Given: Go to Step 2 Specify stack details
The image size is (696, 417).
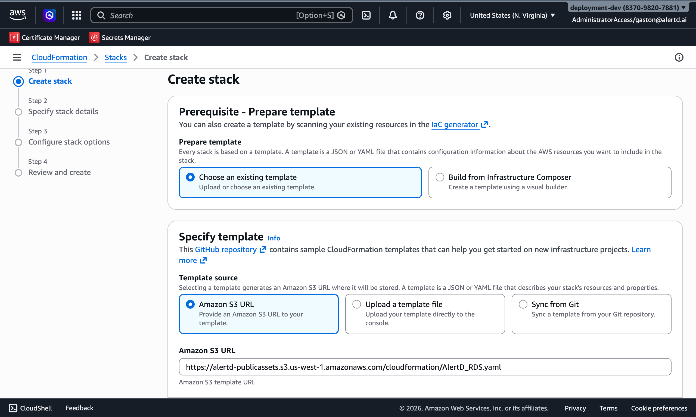Looking at the screenshot, I should [x=63, y=112].
